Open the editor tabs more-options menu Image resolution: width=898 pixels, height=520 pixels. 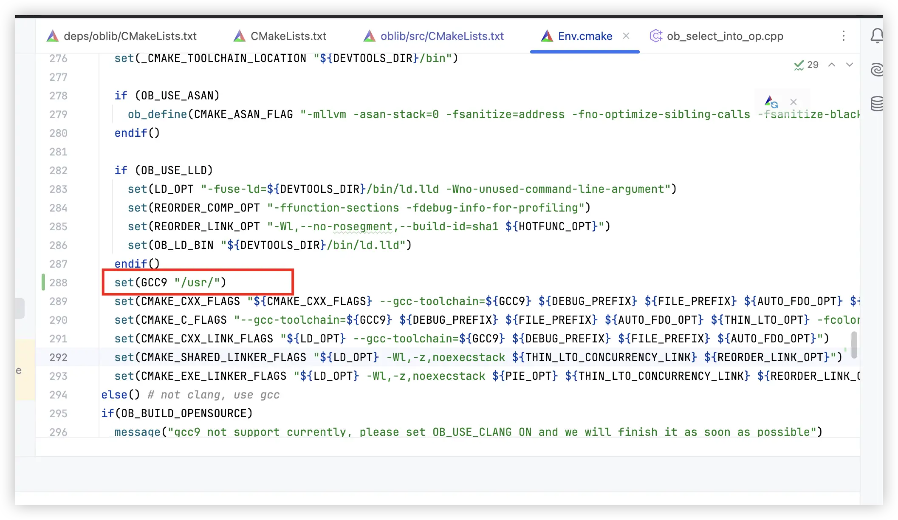point(844,36)
